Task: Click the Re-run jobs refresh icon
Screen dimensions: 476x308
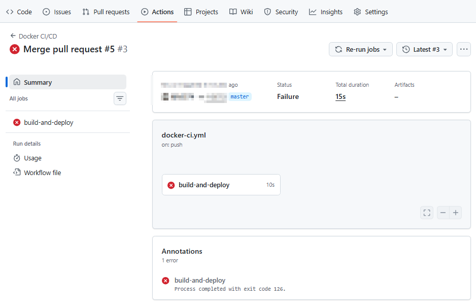Action: (x=338, y=49)
